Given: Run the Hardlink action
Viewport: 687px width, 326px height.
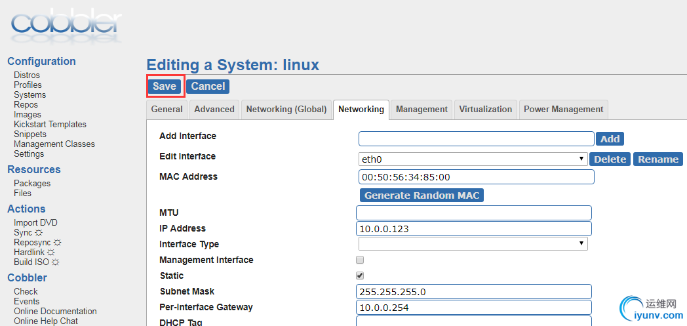Looking at the screenshot, I should pyautogui.click(x=34, y=253).
